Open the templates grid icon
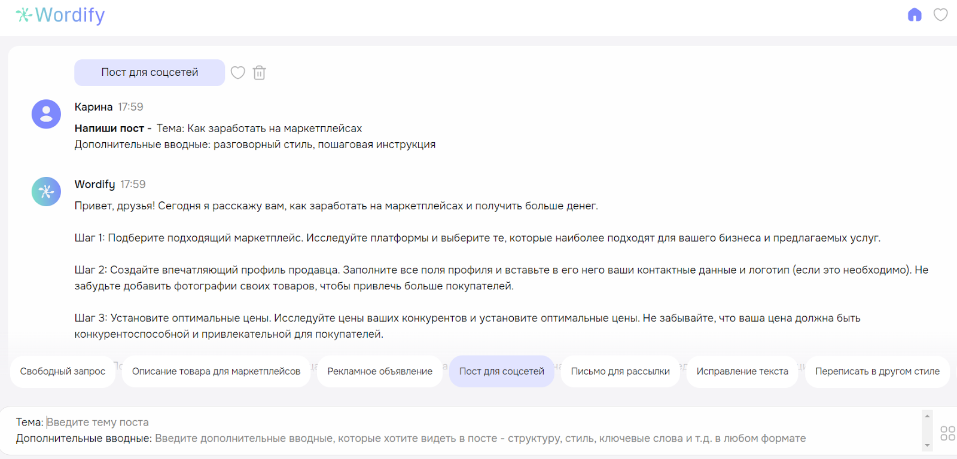 pos(947,433)
